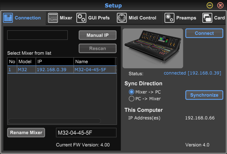Click the mixer name text field
The image size is (227, 154).
pos(86,133)
